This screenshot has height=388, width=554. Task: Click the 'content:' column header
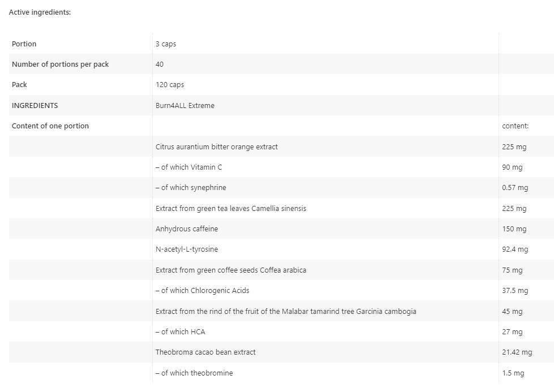click(x=515, y=126)
